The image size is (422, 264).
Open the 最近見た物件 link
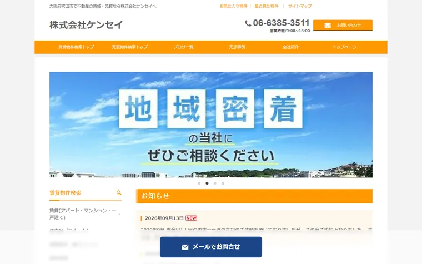[267, 6]
